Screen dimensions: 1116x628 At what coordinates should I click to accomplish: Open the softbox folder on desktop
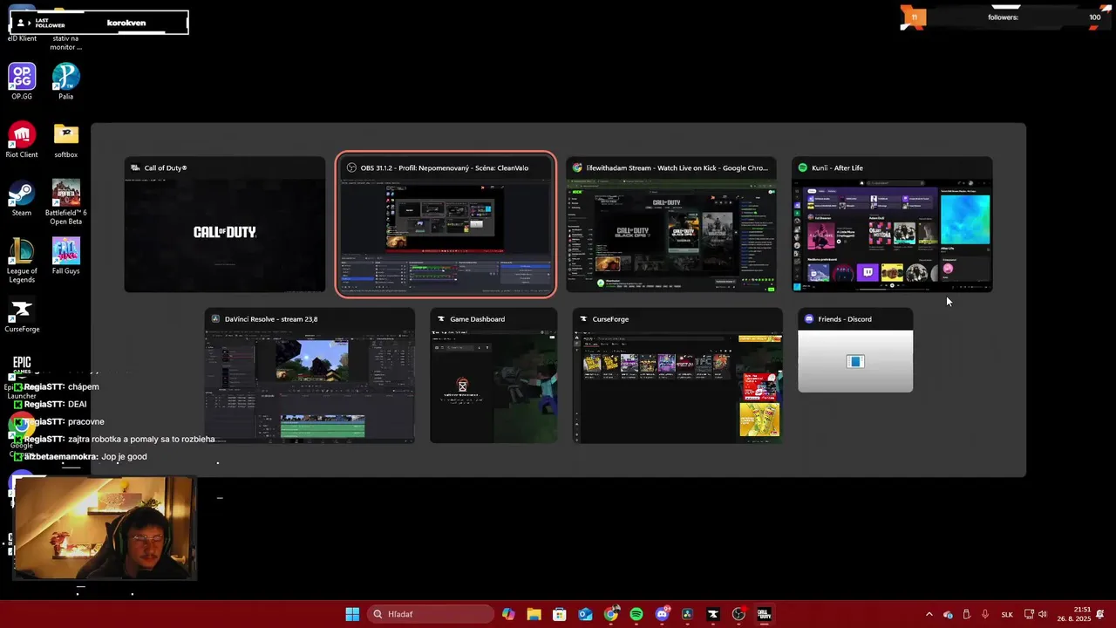point(66,140)
